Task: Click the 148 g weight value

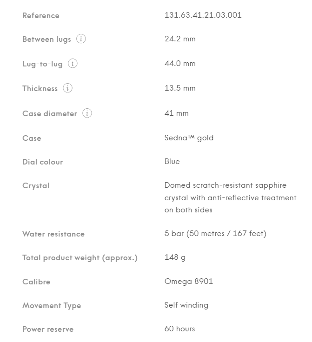Action: coord(175,257)
